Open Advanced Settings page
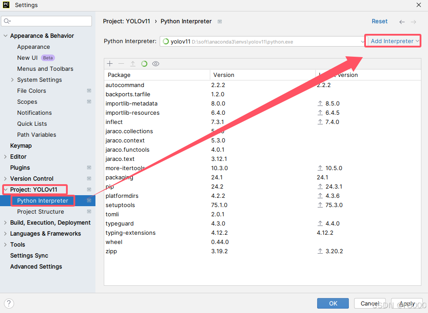Viewport: 428px width, 313px height. click(x=36, y=266)
